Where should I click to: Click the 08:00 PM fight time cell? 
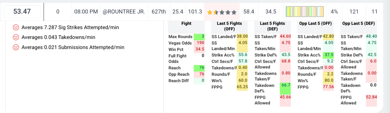pos(86,12)
